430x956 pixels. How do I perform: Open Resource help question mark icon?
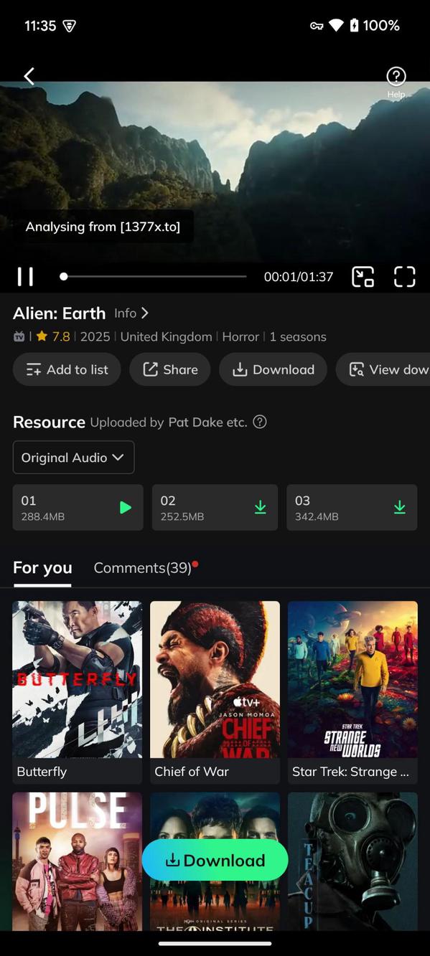260,422
